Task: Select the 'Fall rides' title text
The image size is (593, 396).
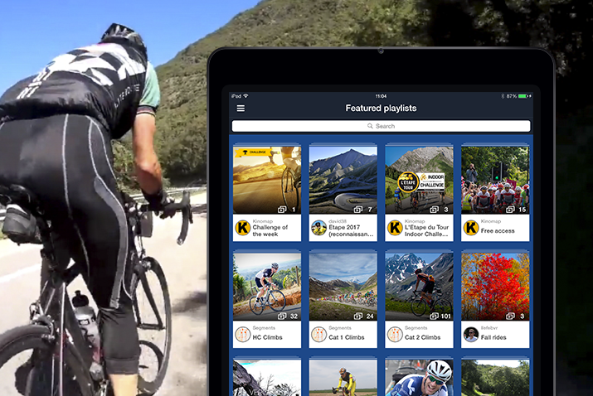Action: (493, 337)
